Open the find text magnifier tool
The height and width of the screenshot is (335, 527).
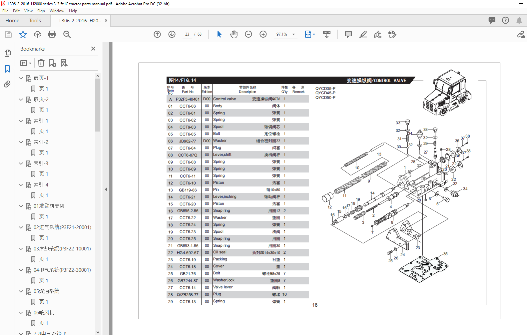pos(67,34)
